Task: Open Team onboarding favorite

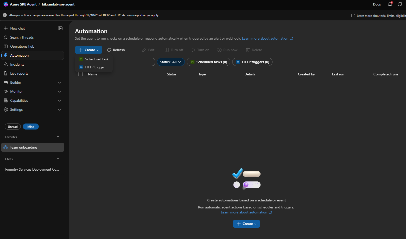Action: tap(33, 147)
